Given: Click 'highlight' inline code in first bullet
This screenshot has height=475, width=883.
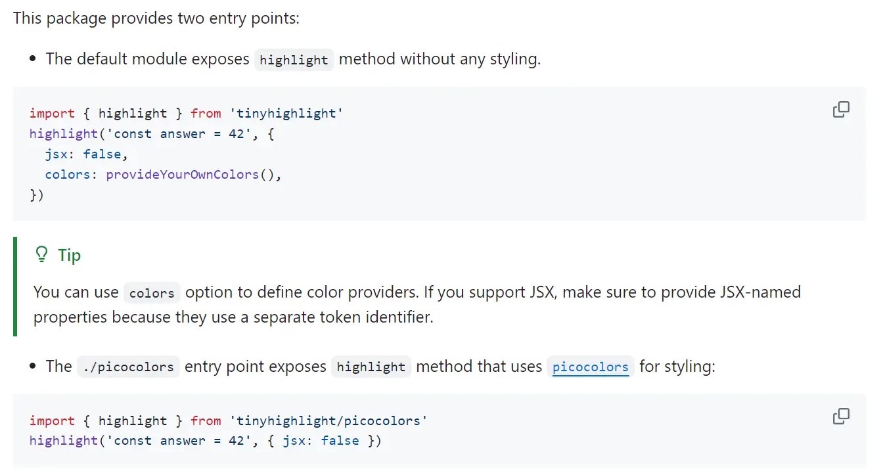Looking at the screenshot, I should (x=294, y=60).
